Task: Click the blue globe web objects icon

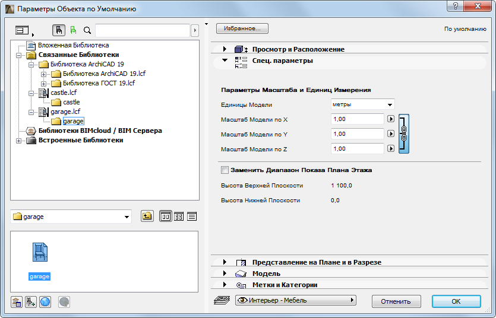Action: click(45, 302)
